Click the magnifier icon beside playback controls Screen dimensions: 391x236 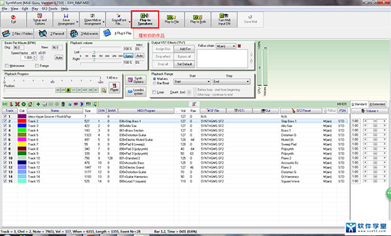tap(104, 91)
